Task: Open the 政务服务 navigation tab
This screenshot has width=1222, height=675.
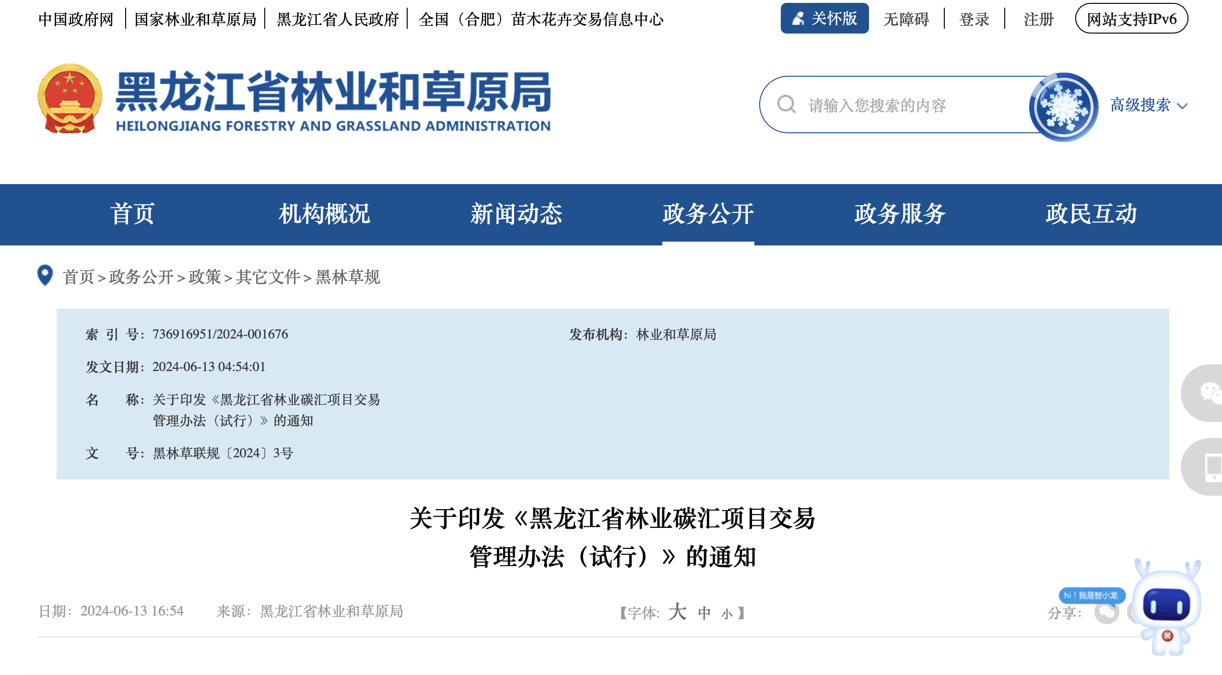Action: (x=900, y=214)
